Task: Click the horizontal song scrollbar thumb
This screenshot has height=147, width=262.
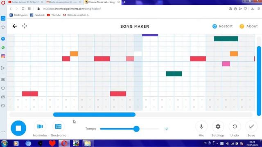Action: tap(94, 114)
